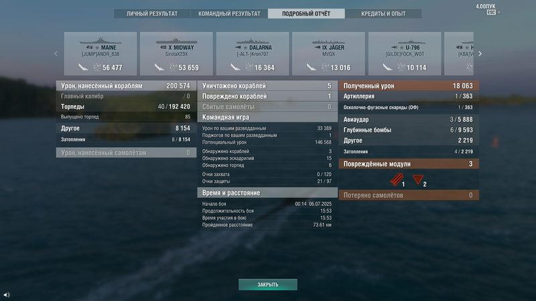Click the torpedo icon on Dalarna card

(x=236, y=68)
